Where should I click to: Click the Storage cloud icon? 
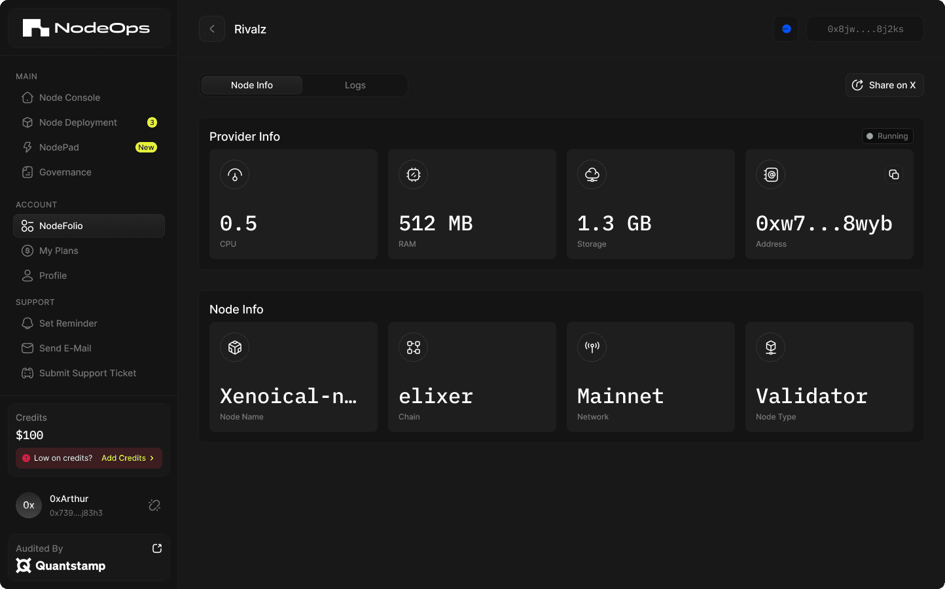pyautogui.click(x=592, y=175)
